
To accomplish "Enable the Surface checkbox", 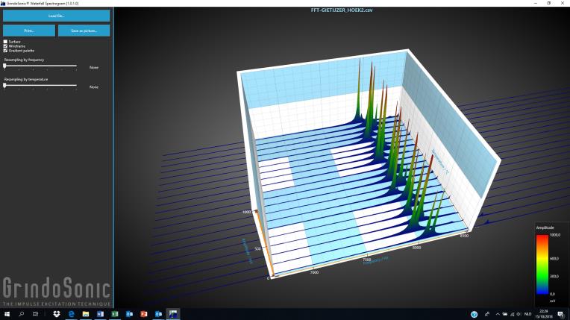I will point(5,41).
